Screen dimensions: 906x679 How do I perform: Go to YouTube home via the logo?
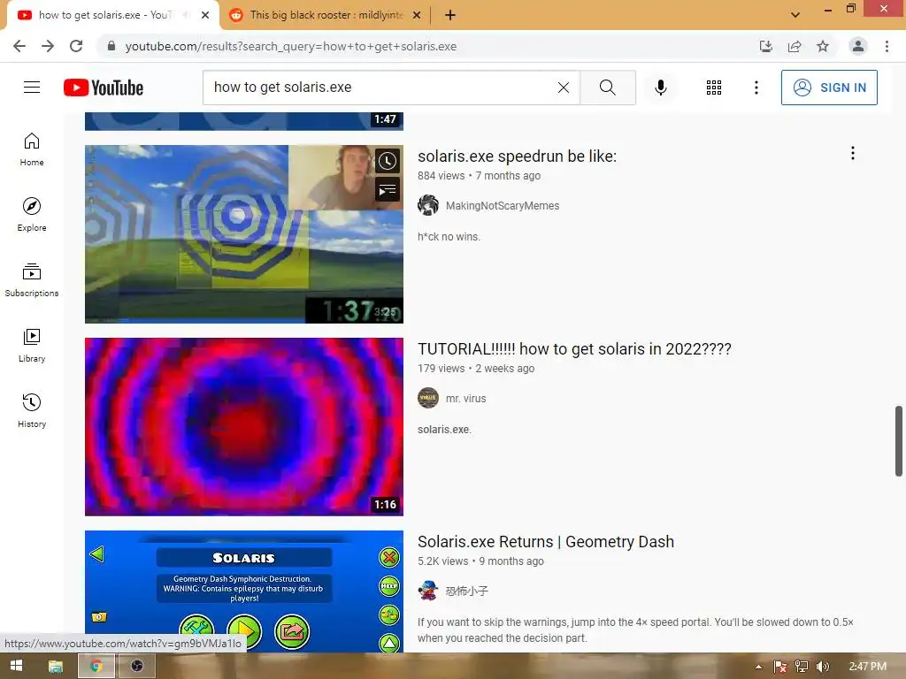(104, 88)
